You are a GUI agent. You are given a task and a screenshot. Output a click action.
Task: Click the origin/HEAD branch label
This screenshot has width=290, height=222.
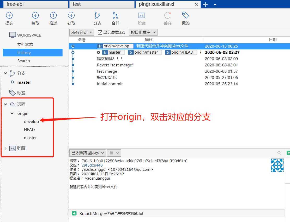click(x=181, y=52)
